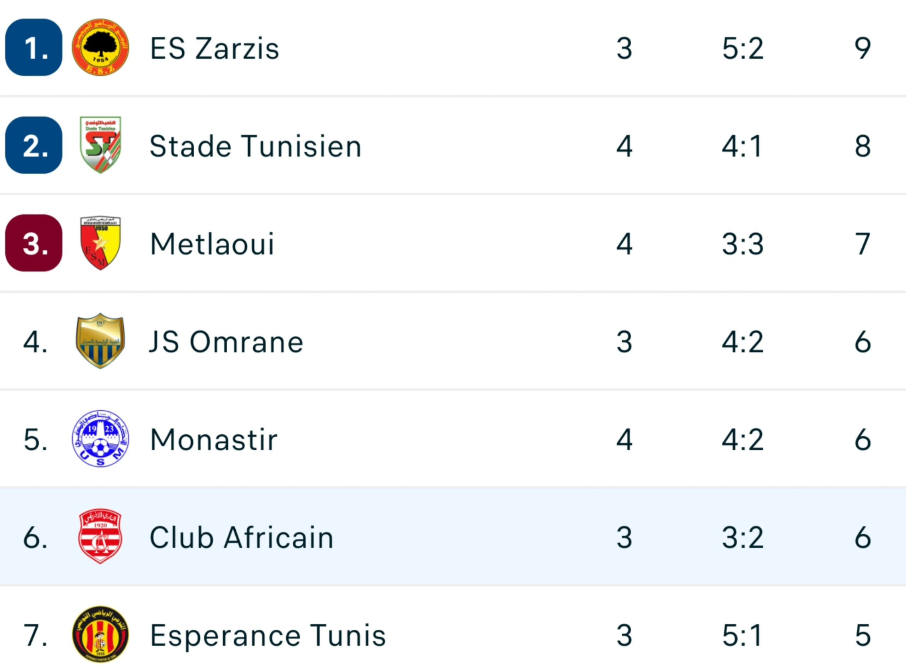Select the Club Africain red-white crest
This screenshot has height=670, width=906.
point(100,537)
